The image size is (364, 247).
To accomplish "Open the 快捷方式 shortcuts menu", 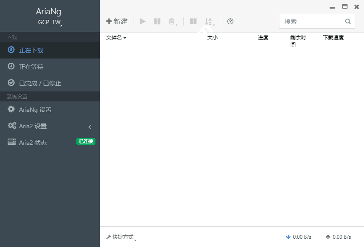I will [121, 237].
